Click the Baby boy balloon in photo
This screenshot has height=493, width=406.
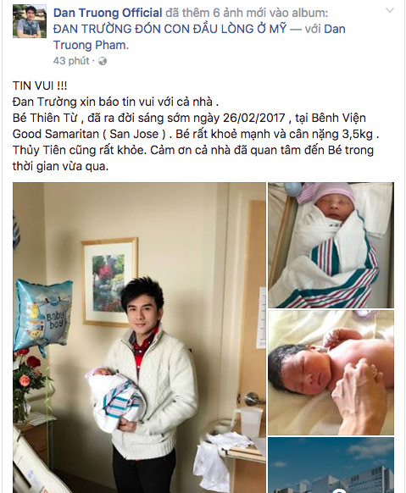pyautogui.click(x=42, y=316)
